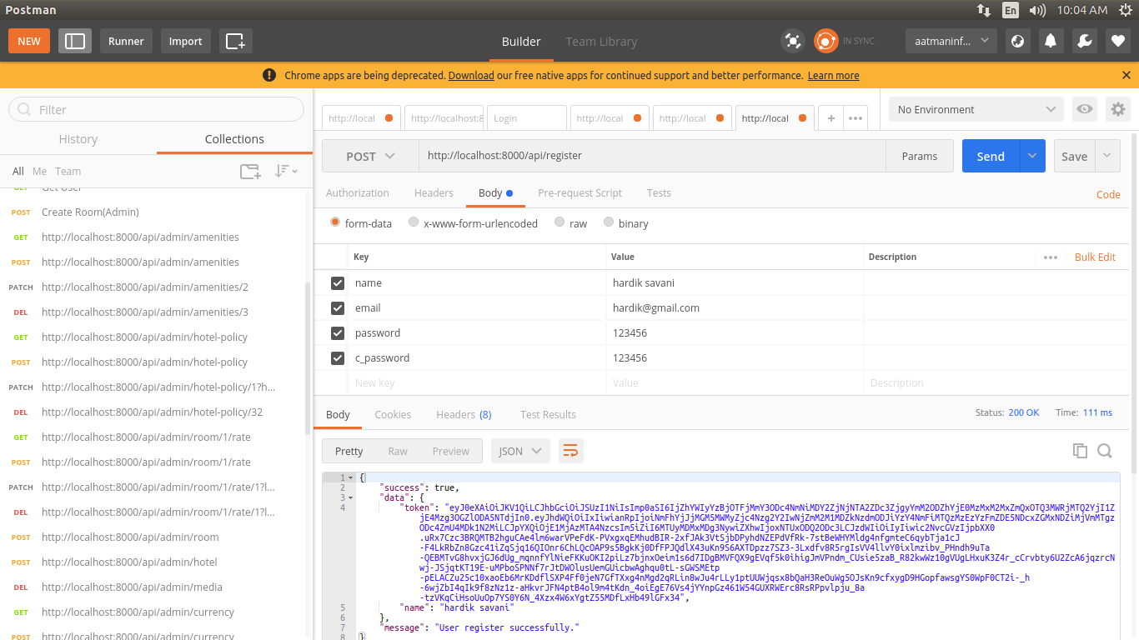Open the Headers request tab
1139x640 pixels.
434,192
